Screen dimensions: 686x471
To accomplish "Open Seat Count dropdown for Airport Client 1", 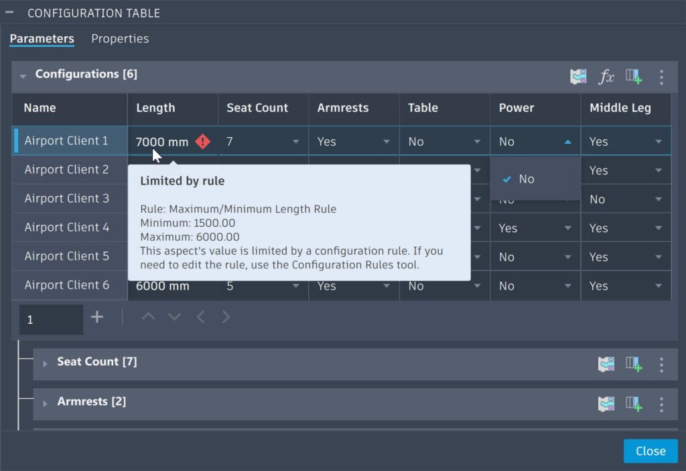I will pyautogui.click(x=263, y=141).
